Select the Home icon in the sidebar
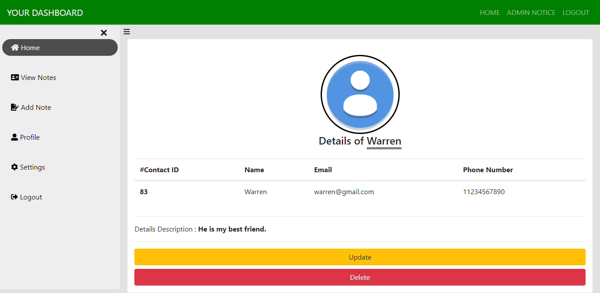Image resolution: width=600 pixels, height=293 pixels. click(x=15, y=47)
